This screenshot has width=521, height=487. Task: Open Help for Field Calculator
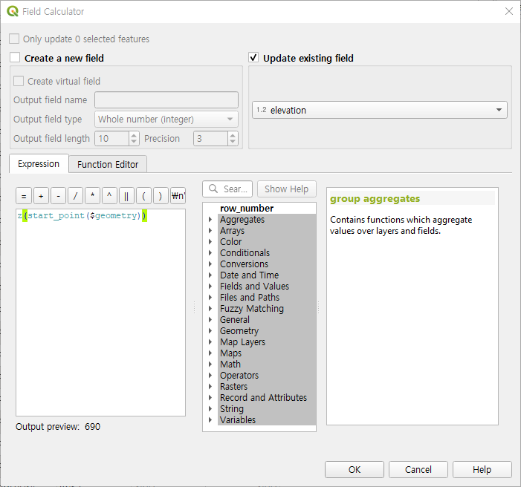[x=482, y=469]
